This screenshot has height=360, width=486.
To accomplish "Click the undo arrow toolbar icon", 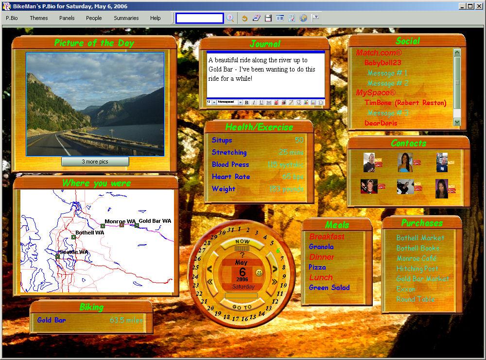I will pyautogui.click(x=245, y=18).
